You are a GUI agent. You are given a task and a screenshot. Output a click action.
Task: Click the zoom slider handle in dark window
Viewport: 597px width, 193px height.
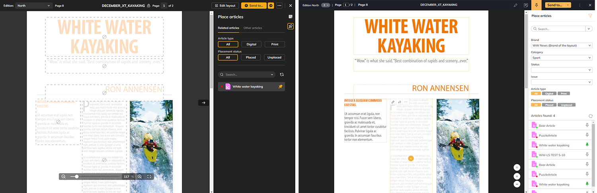coord(76,176)
